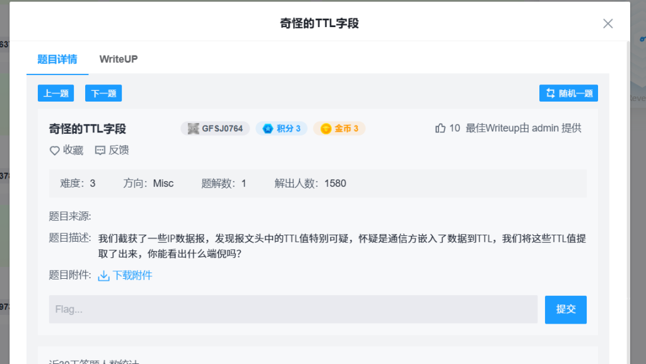646x364 pixels.
Task: Click the 难度: 3 difficulty label
Action: click(78, 184)
